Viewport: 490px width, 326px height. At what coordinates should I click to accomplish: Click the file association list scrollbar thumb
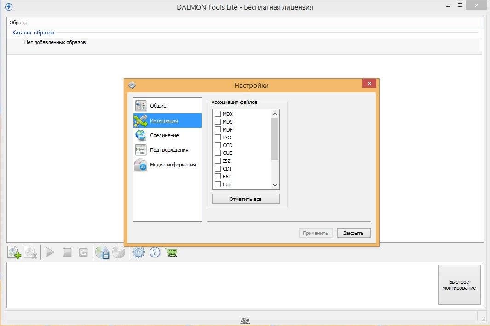pos(275,139)
